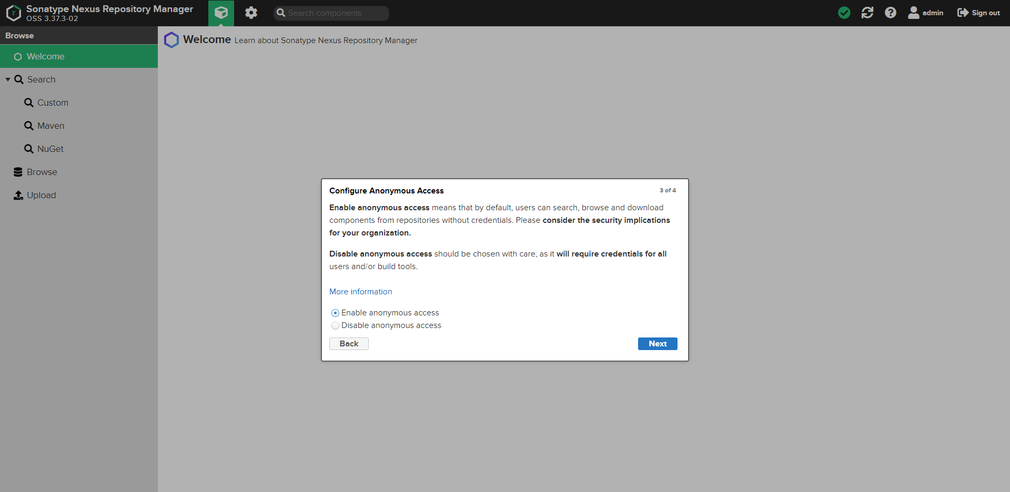Open Maven search in sidebar

(x=79, y=126)
